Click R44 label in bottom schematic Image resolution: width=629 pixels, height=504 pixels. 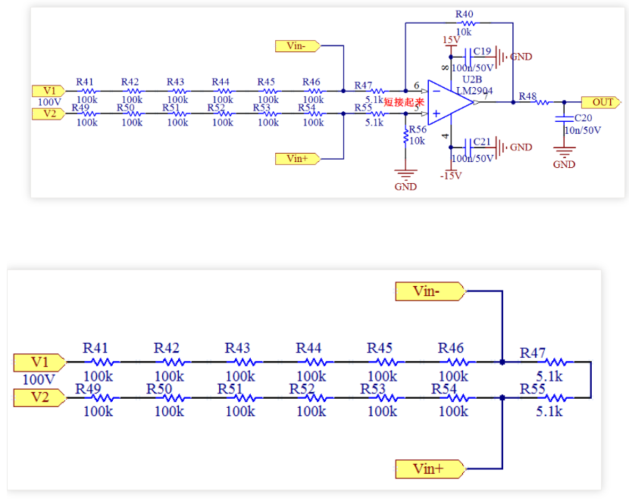tap(308, 348)
